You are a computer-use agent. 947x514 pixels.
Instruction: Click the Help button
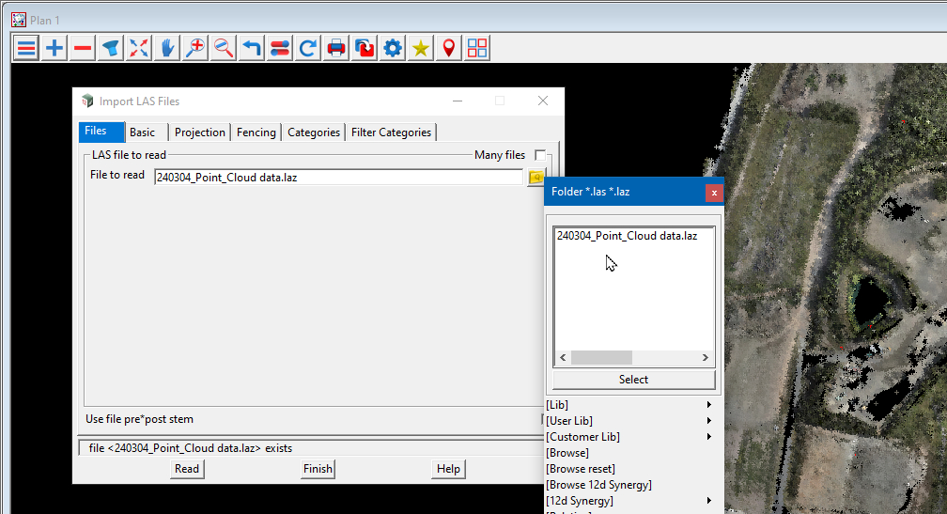tap(448, 469)
